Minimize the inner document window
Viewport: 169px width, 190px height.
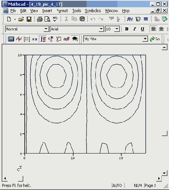point(152,11)
